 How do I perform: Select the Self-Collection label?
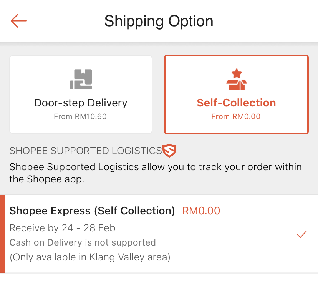click(236, 103)
